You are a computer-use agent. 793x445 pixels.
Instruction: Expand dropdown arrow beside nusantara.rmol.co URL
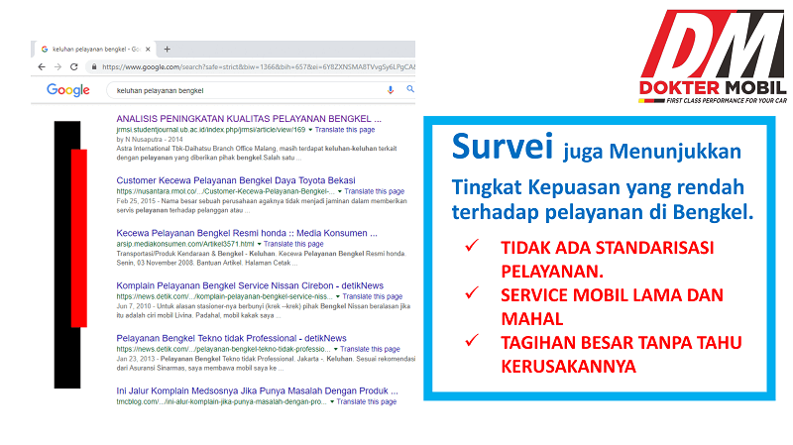(x=340, y=191)
